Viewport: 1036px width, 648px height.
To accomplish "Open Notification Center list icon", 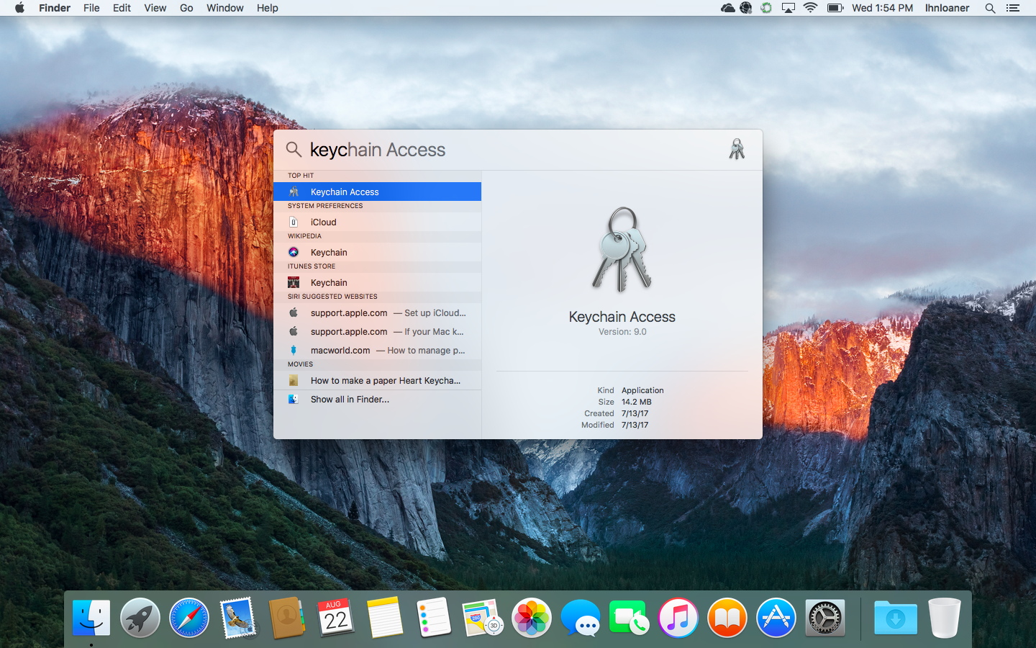I will [1013, 8].
